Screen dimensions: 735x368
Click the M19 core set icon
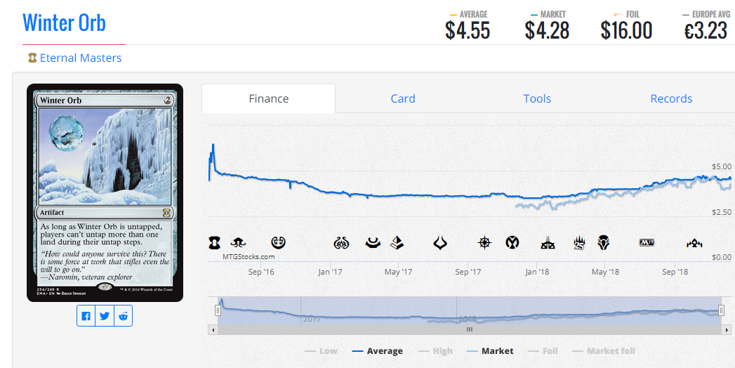click(x=647, y=243)
